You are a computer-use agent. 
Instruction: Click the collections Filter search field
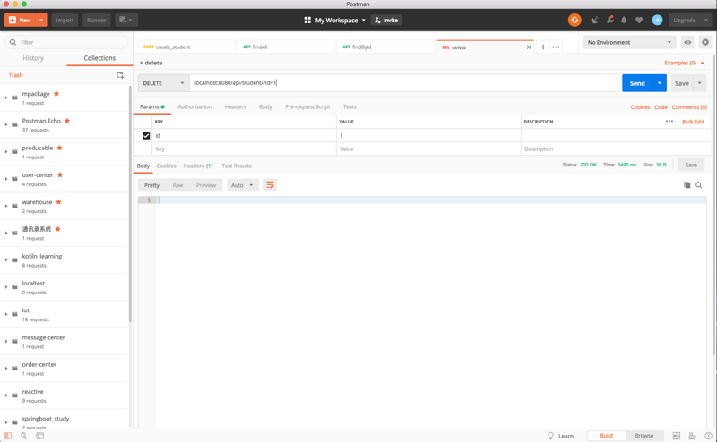pos(66,42)
